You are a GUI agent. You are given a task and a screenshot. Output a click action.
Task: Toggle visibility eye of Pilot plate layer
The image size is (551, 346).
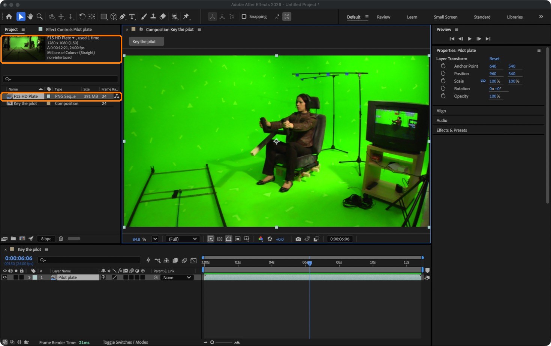pos(5,277)
